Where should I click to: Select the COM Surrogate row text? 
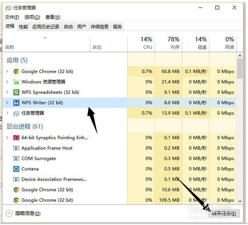click(x=38, y=159)
